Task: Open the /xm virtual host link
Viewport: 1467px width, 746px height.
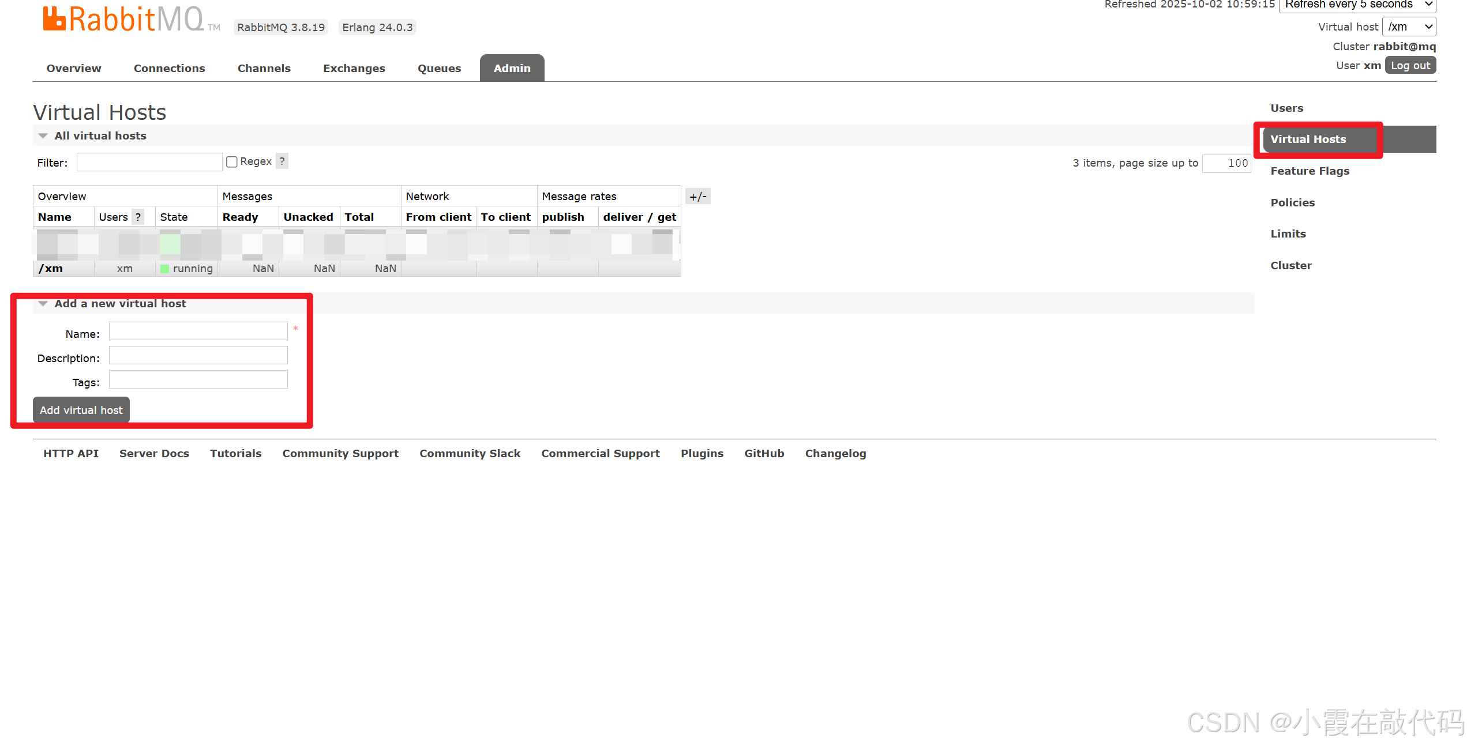Action: (51, 269)
